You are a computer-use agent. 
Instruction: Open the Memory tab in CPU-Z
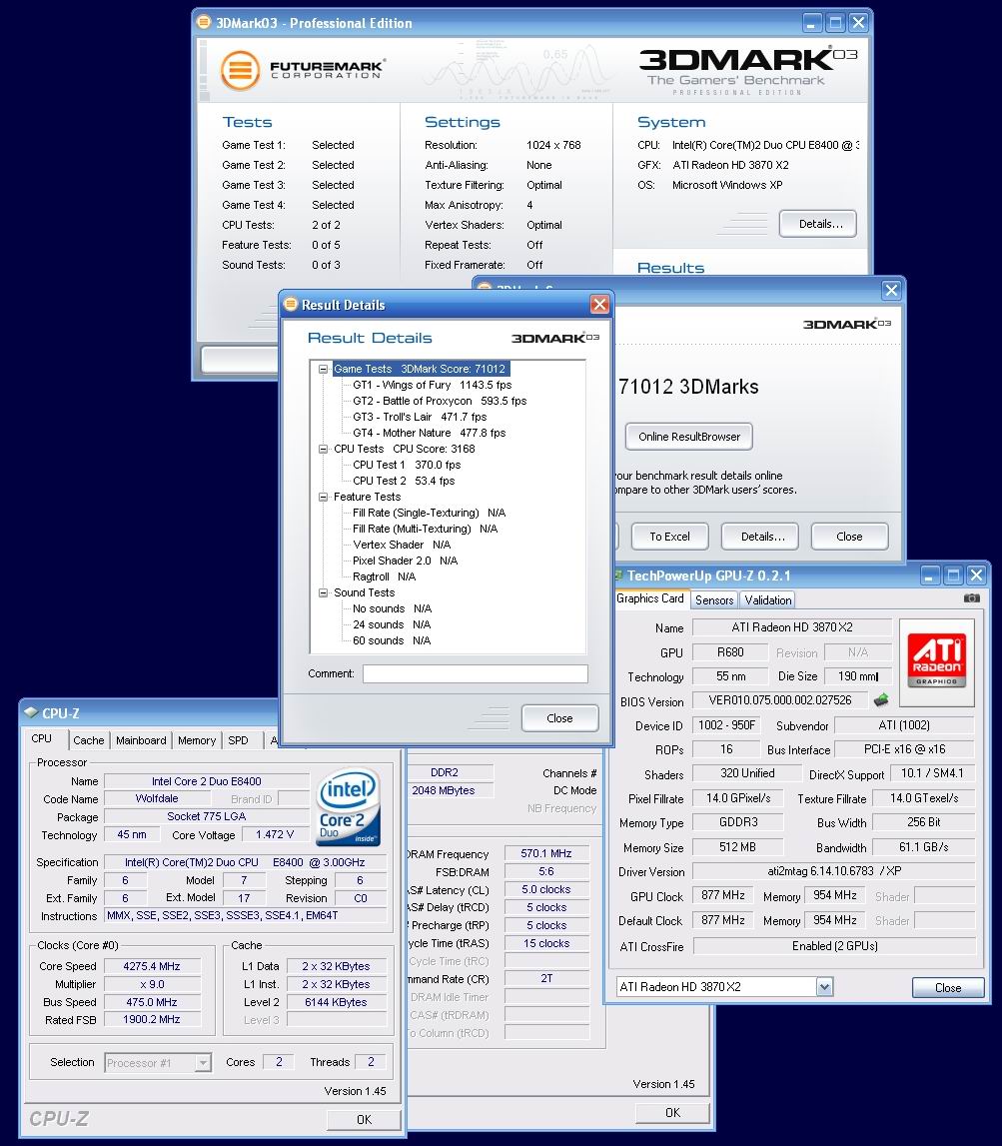[x=197, y=740]
